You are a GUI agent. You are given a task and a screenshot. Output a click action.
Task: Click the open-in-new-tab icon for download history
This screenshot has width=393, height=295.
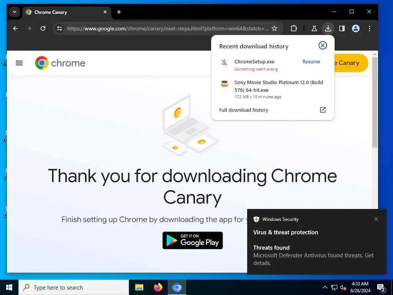coord(322,110)
